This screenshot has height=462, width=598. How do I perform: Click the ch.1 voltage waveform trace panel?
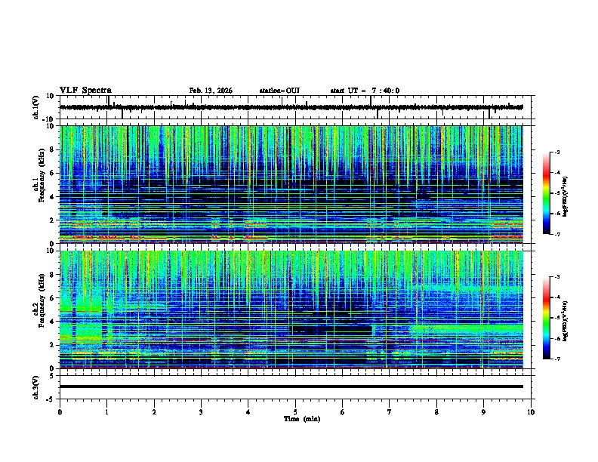pyautogui.click(x=297, y=107)
